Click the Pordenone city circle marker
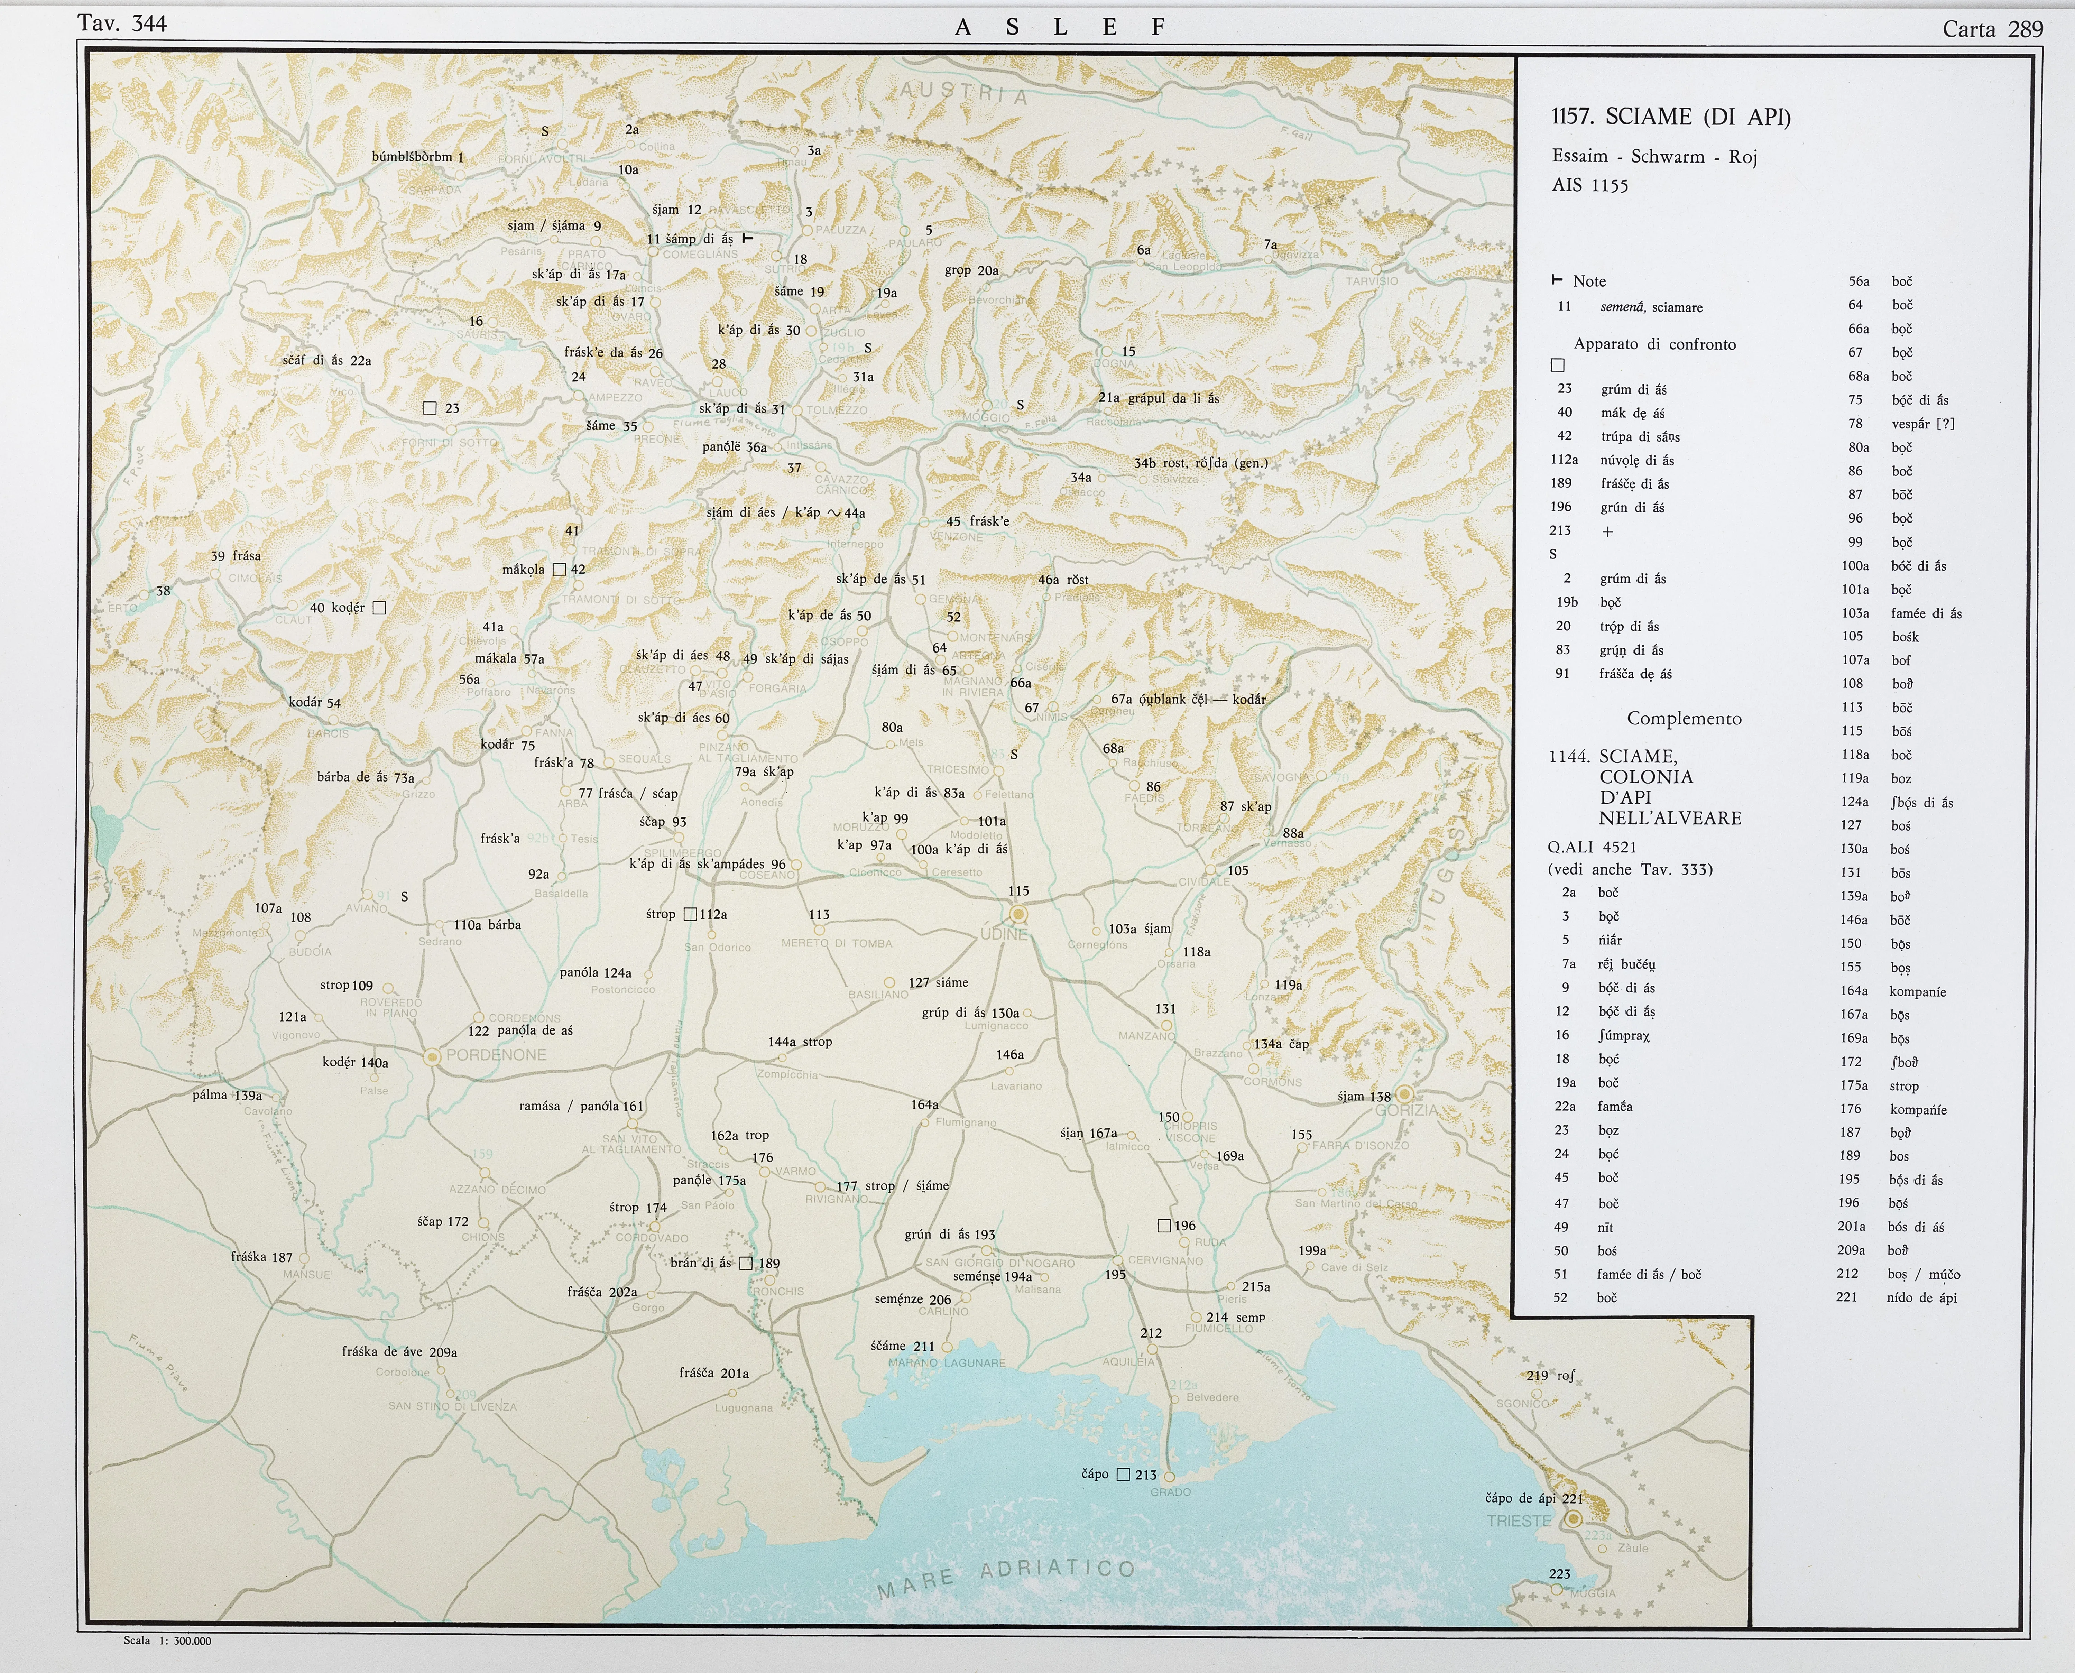Viewport: 2075px width, 1673px height. click(433, 1057)
